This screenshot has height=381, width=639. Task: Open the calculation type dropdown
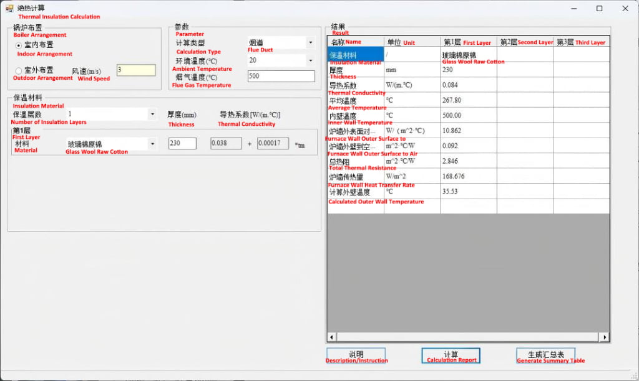(310, 43)
